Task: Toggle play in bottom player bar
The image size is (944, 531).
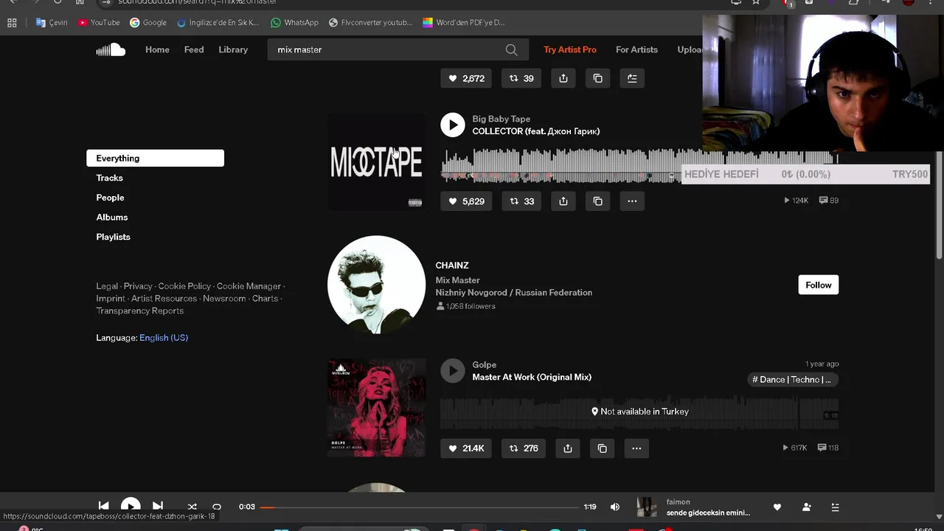Action: (131, 507)
